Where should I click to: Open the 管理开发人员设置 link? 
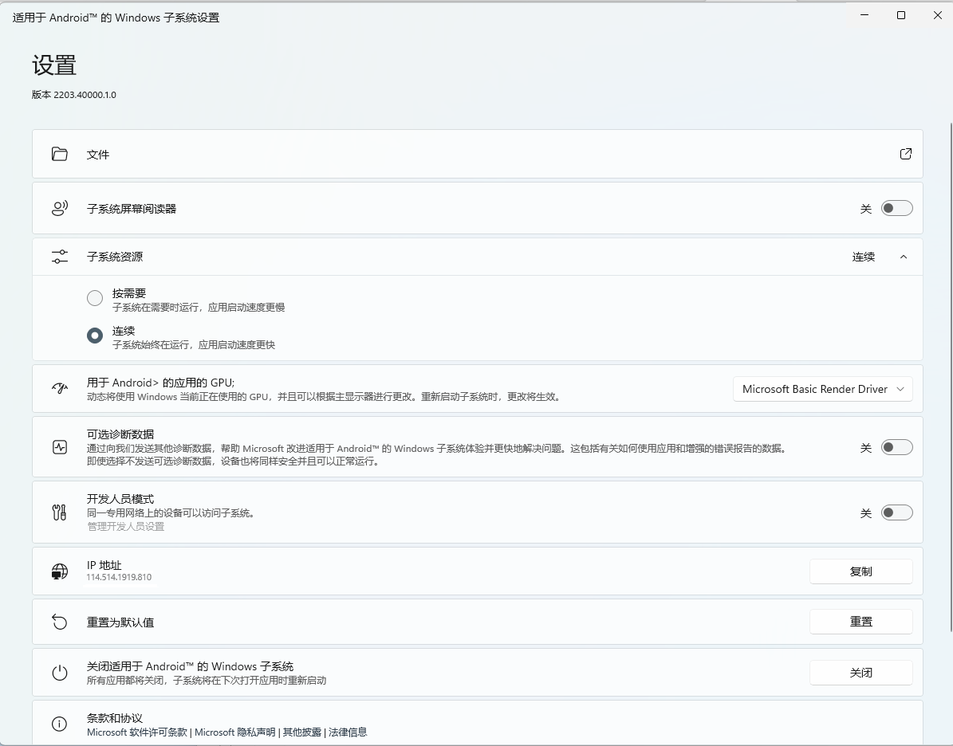[x=126, y=526]
